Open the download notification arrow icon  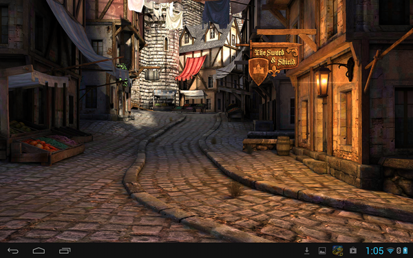[x=306, y=250]
